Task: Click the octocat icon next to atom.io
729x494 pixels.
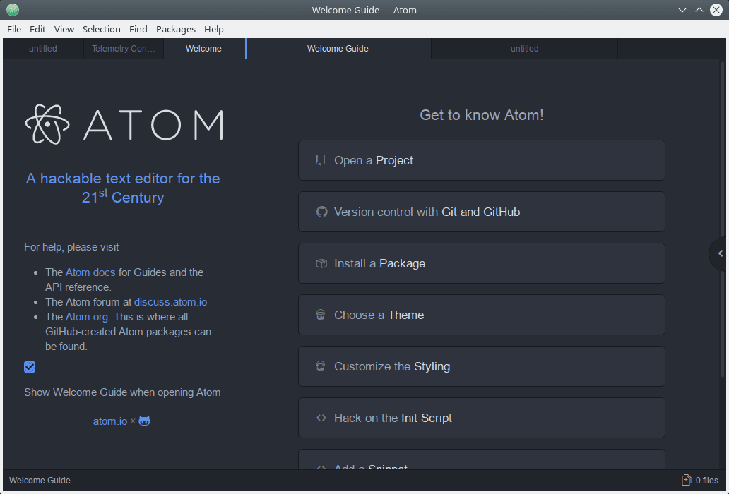Action: (x=144, y=421)
